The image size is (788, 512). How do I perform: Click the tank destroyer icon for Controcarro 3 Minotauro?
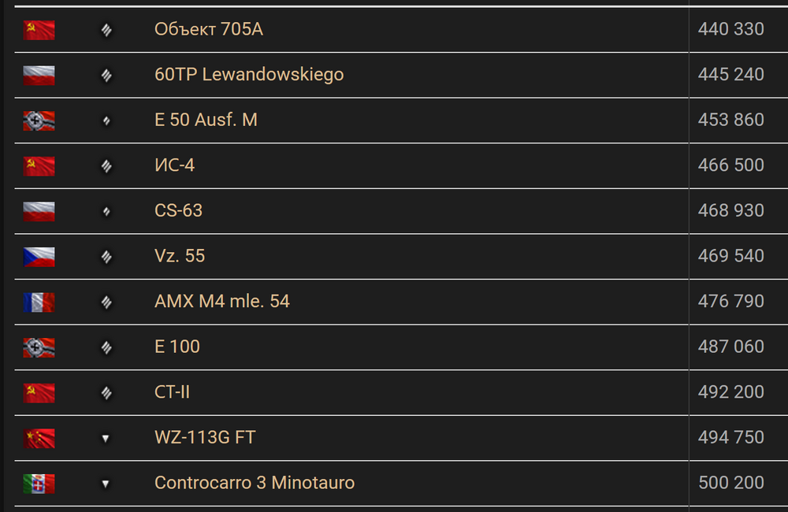(x=106, y=484)
